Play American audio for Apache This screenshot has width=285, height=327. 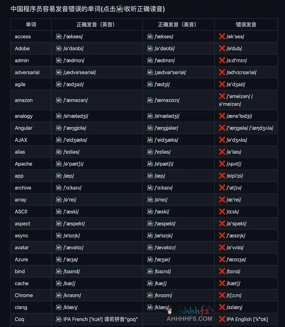click(x=150, y=164)
